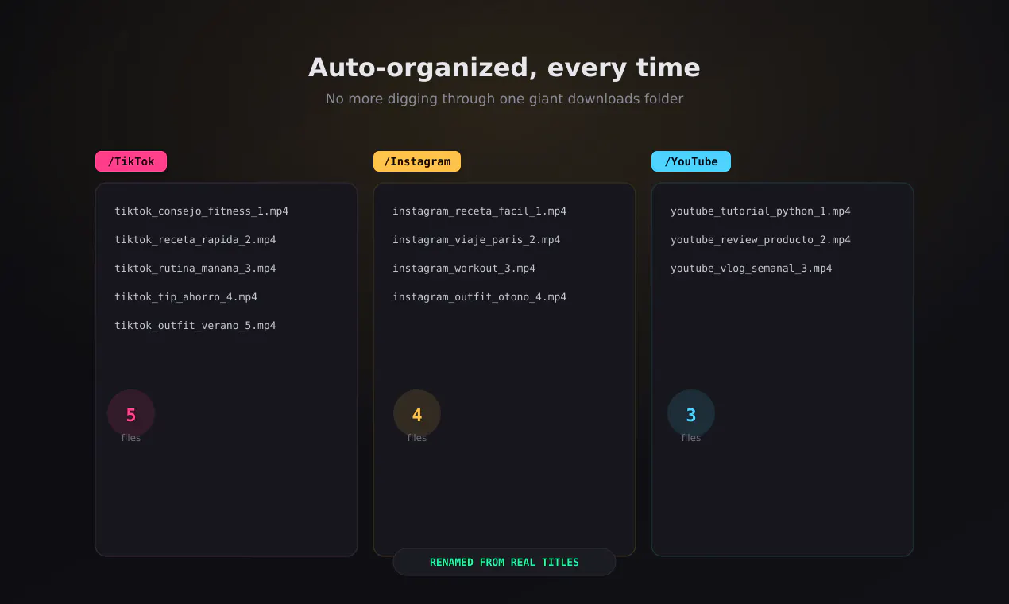Select tiktok_rutina_manana_3.mp4 file
The height and width of the screenshot is (604, 1009).
click(x=195, y=269)
